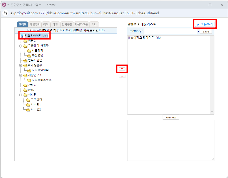The image size is (228, 178).
Task: Click the folder icon of 마케팅본부
Action: pos(25,65)
